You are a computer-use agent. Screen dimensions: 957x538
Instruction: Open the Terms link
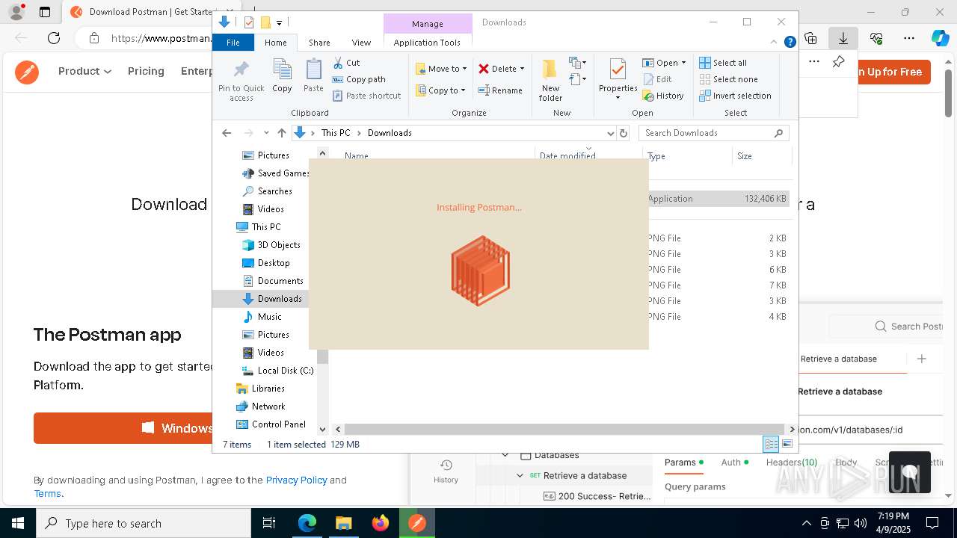pos(47,493)
